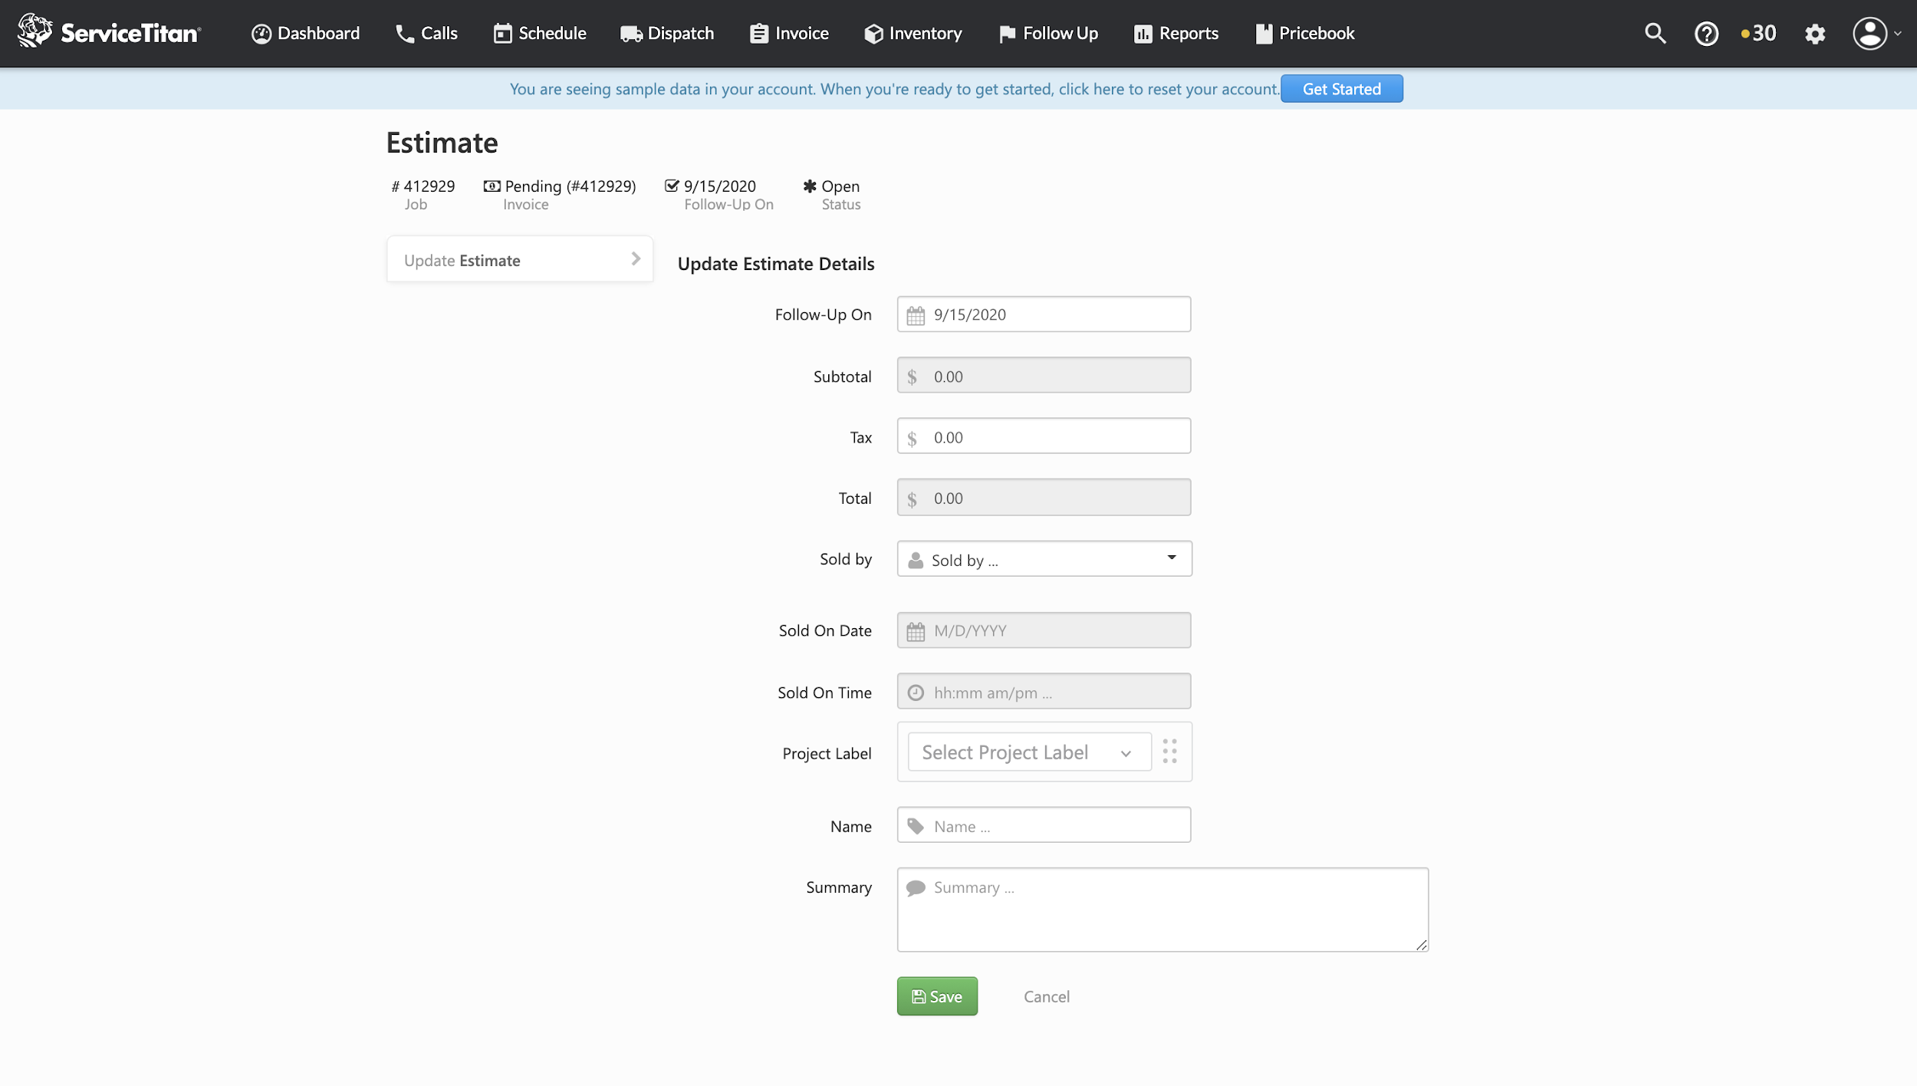
Task: Click the Save button
Action: [x=938, y=995]
